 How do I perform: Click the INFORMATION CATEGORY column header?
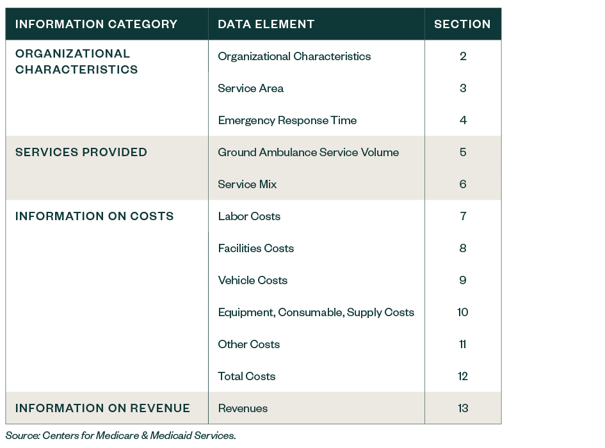(x=96, y=24)
